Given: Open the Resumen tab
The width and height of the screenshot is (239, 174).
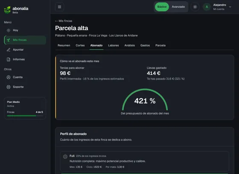Looking at the screenshot, I should point(64,45).
